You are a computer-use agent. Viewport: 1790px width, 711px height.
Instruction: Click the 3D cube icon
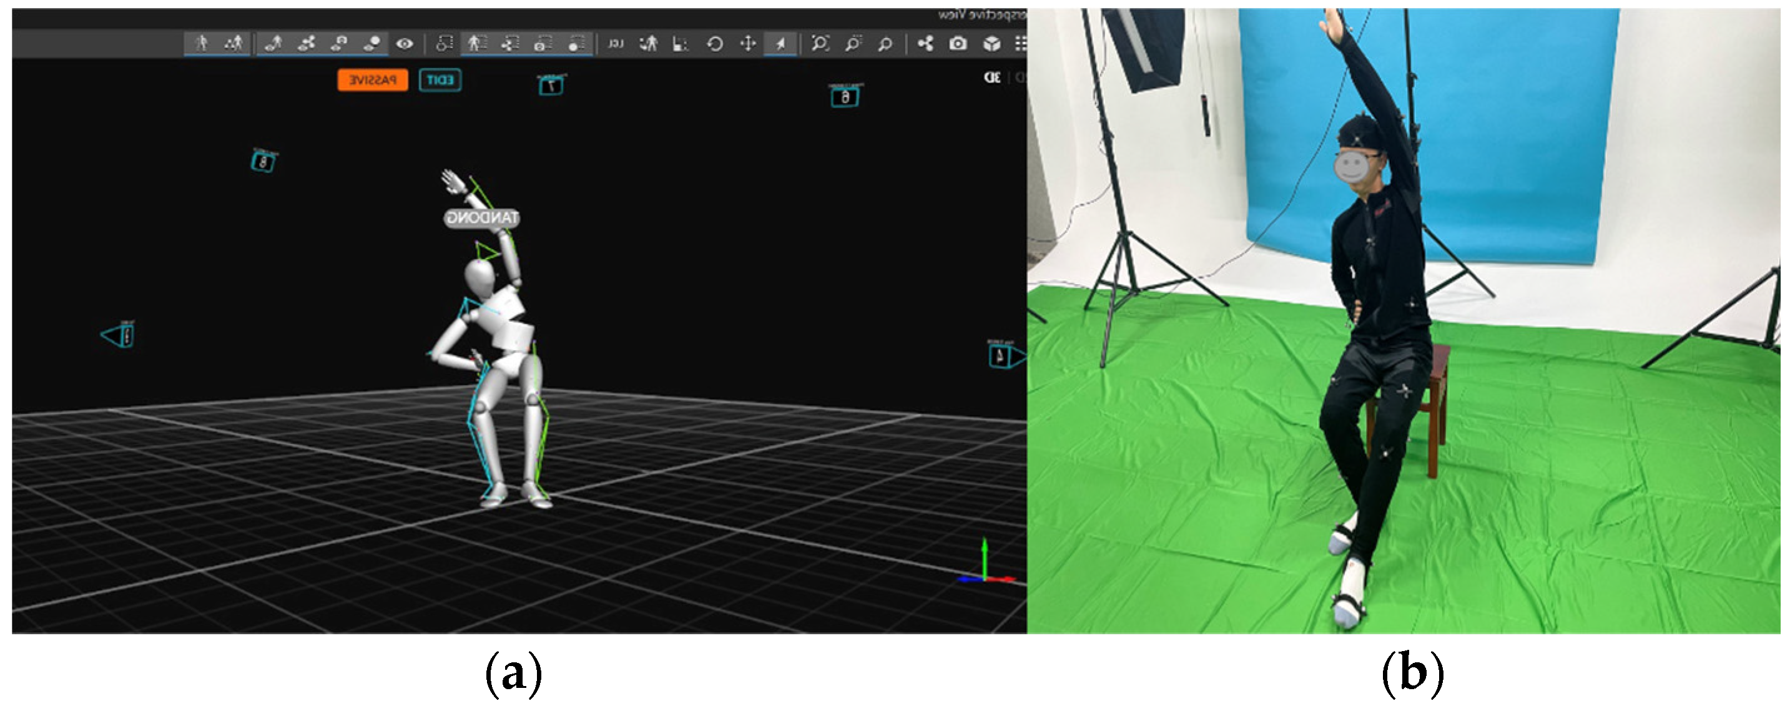pos(991,44)
